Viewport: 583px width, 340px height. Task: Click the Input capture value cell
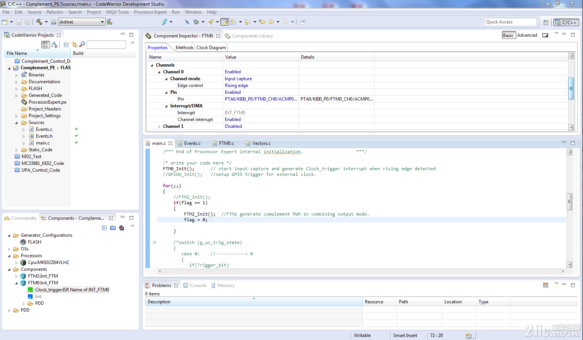(260, 79)
